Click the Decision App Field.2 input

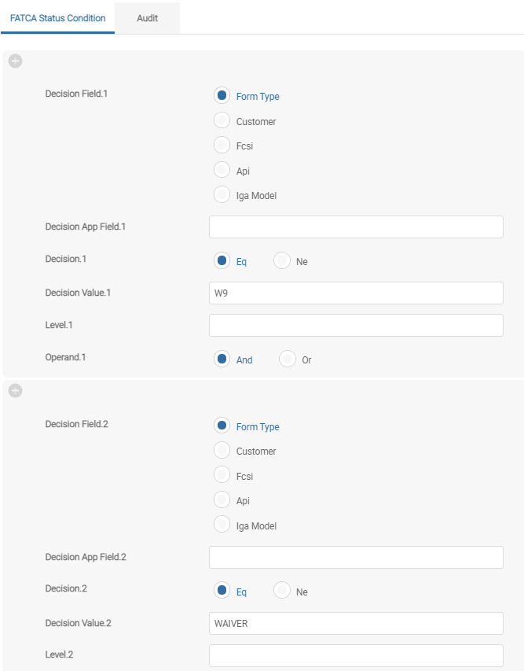coord(356,557)
